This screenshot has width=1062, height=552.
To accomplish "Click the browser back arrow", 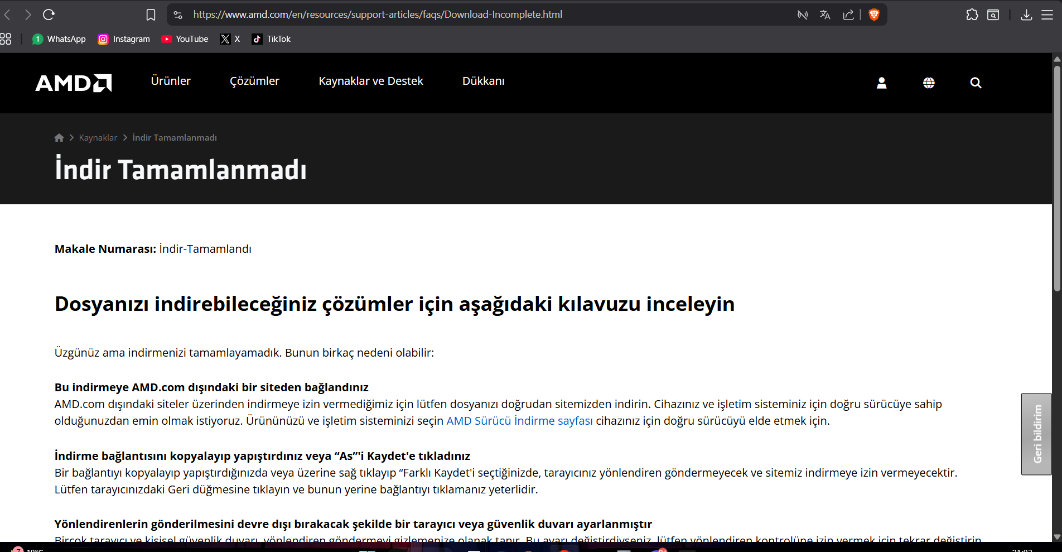I will point(7,15).
